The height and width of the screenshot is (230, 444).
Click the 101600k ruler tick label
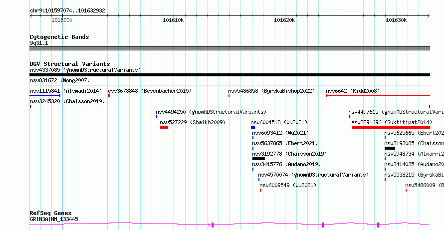[x=62, y=20]
